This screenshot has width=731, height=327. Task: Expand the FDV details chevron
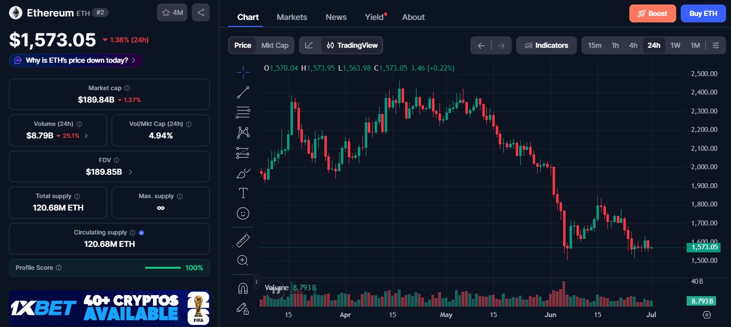click(x=131, y=172)
